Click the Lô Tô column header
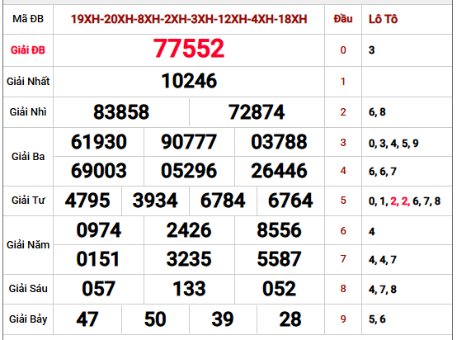Screen dimensions: 457x340 pos(383,19)
